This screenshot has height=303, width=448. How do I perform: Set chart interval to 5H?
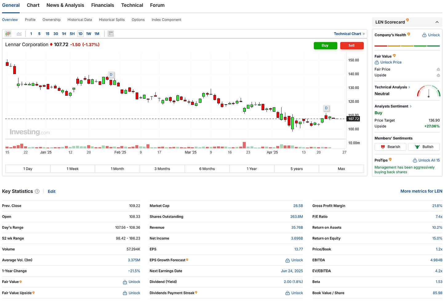[x=72, y=34]
